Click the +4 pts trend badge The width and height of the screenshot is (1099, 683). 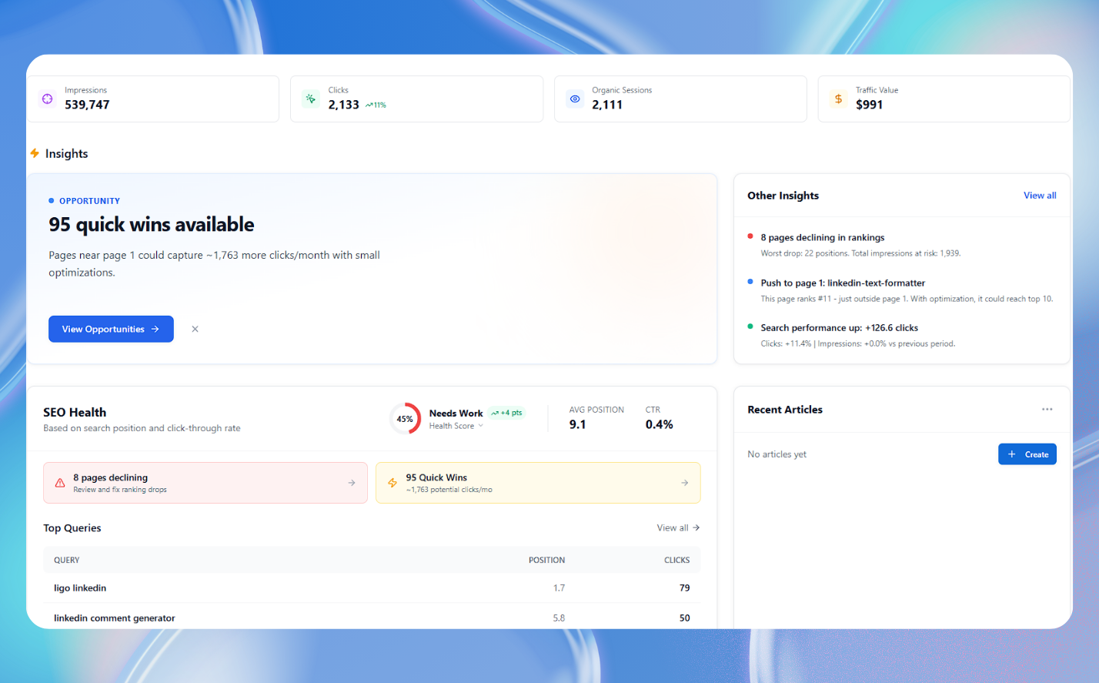point(507,413)
